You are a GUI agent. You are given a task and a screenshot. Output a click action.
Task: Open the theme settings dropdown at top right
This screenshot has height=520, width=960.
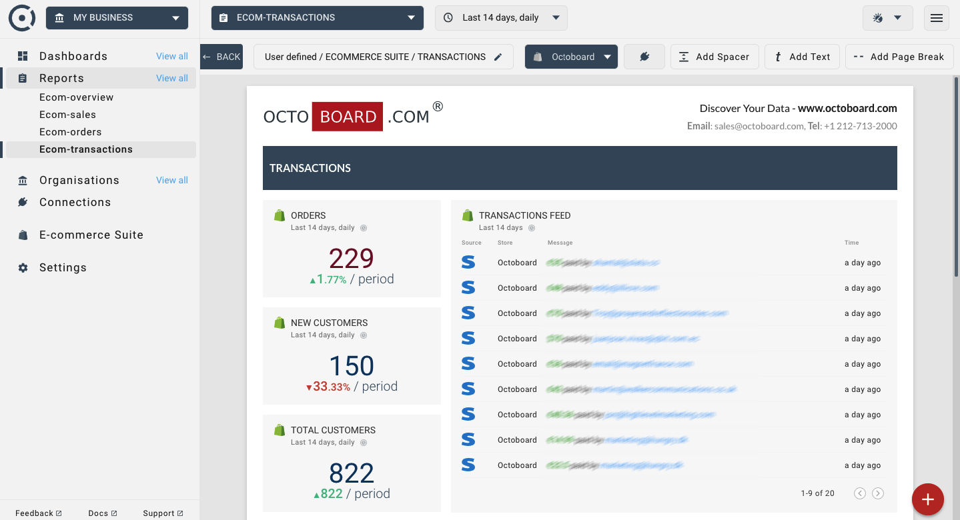click(887, 18)
